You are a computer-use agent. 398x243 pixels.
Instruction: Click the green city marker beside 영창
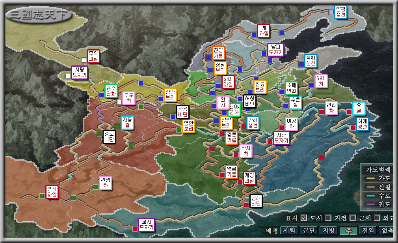43,196
